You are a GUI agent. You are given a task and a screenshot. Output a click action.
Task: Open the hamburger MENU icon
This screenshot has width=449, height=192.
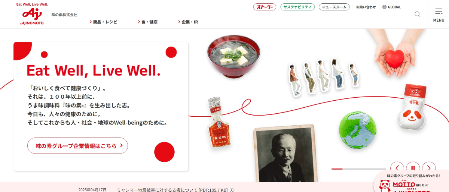coord(439,14)
